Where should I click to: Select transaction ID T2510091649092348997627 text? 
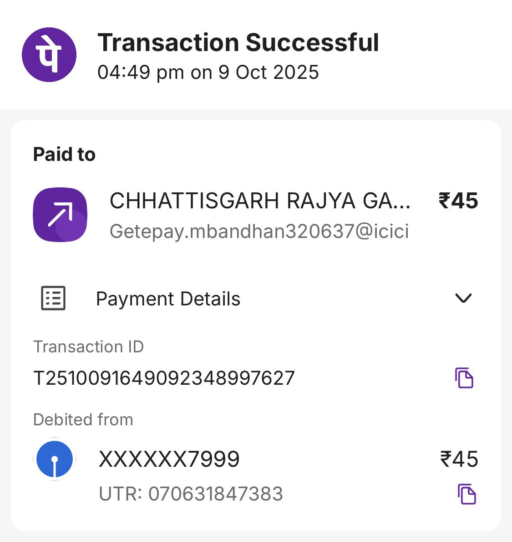(164, 378)
